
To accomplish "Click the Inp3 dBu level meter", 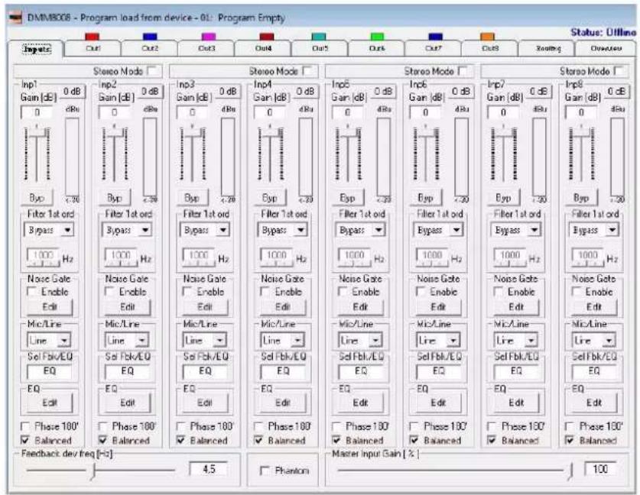I will click(228, 157).
